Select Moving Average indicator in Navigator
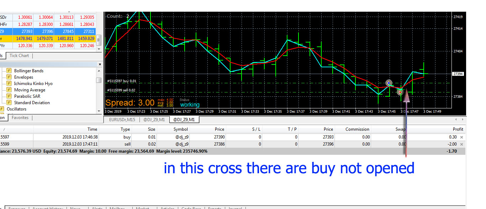486x209 pixels. point(30,90)
